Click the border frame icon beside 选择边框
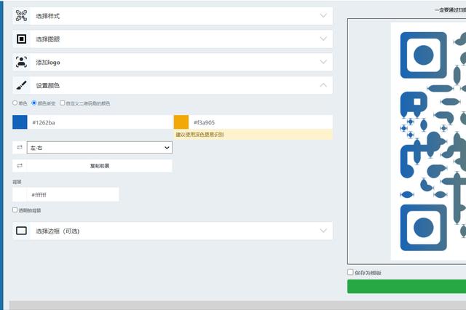466x310 pixels. click(21, 231)
